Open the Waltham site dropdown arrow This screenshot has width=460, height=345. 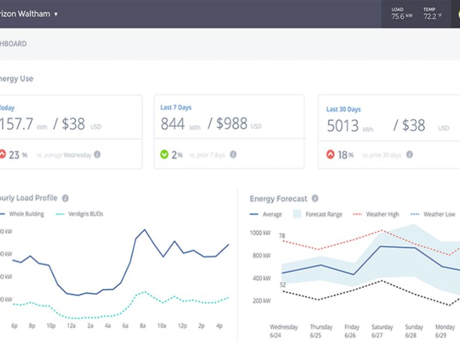point(56,14)
